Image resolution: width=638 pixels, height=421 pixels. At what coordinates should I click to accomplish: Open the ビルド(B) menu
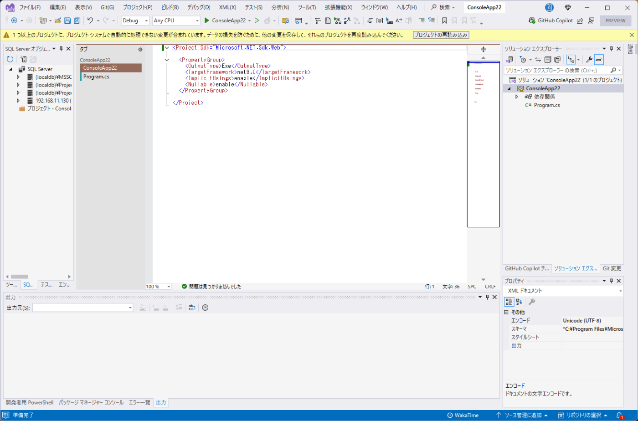170,7
